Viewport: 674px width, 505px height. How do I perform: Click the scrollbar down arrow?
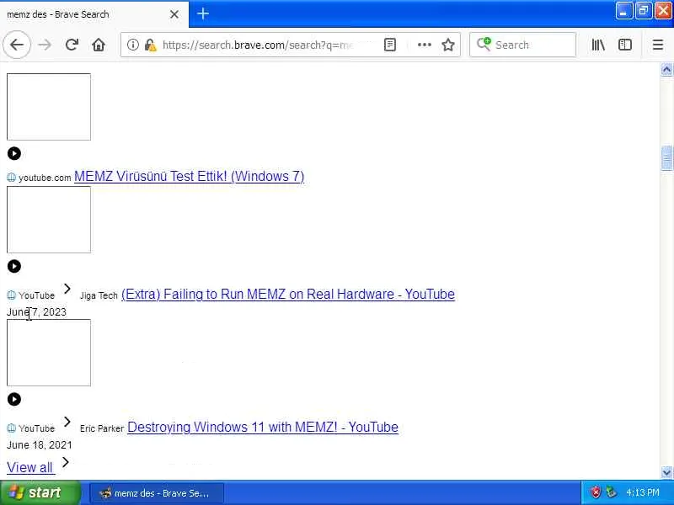[666, 472]
